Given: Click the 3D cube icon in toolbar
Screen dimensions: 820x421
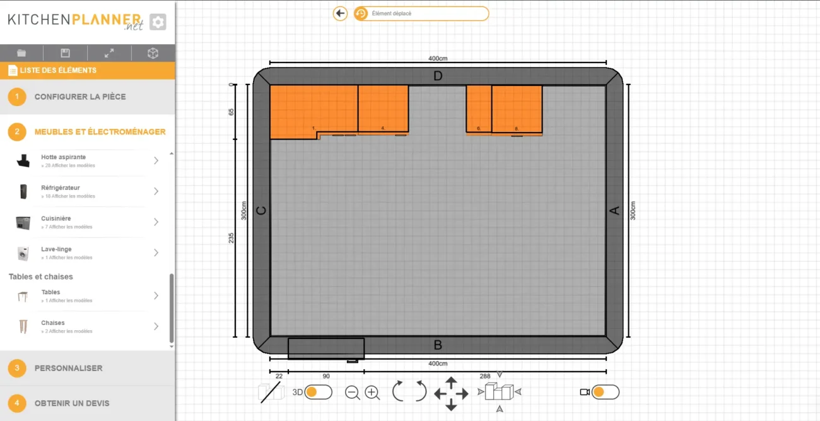Looking at the screenshot, I should 153,53.
